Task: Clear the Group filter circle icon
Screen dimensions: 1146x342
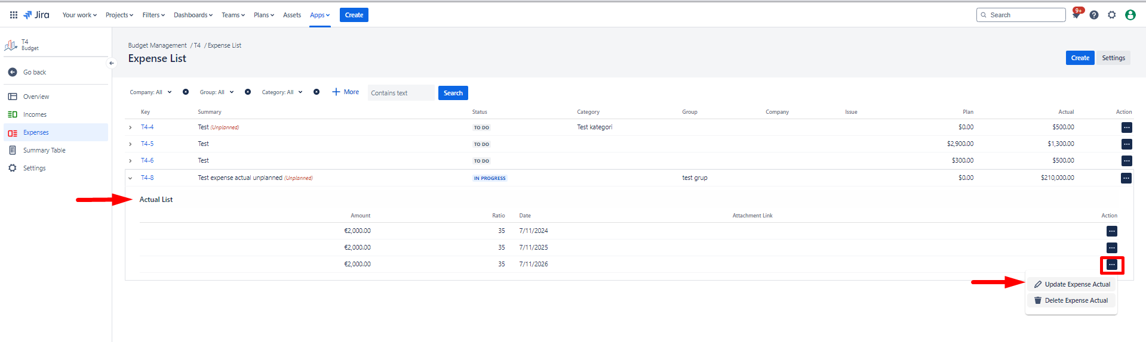Action: (x=248, y=92)
